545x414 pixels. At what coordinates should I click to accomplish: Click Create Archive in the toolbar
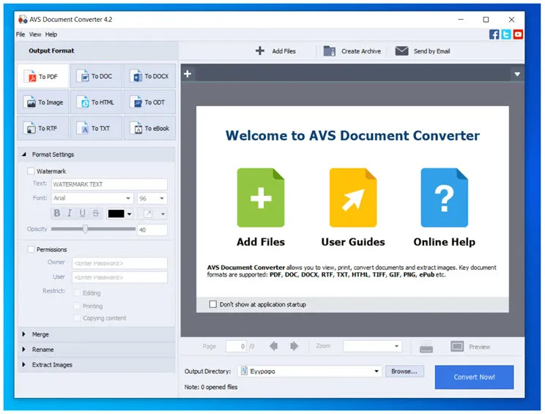pyautogui.click(x=352, y=51)
